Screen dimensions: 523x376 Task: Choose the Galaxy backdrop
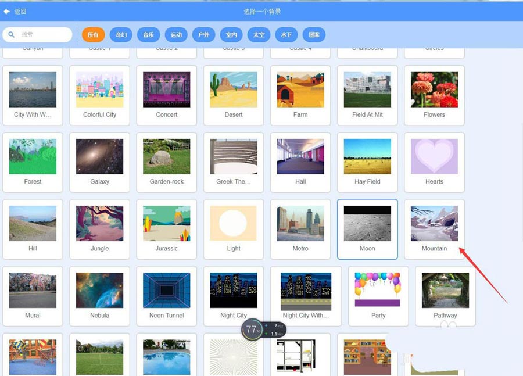pyautogui.click(x=100, y=163)
